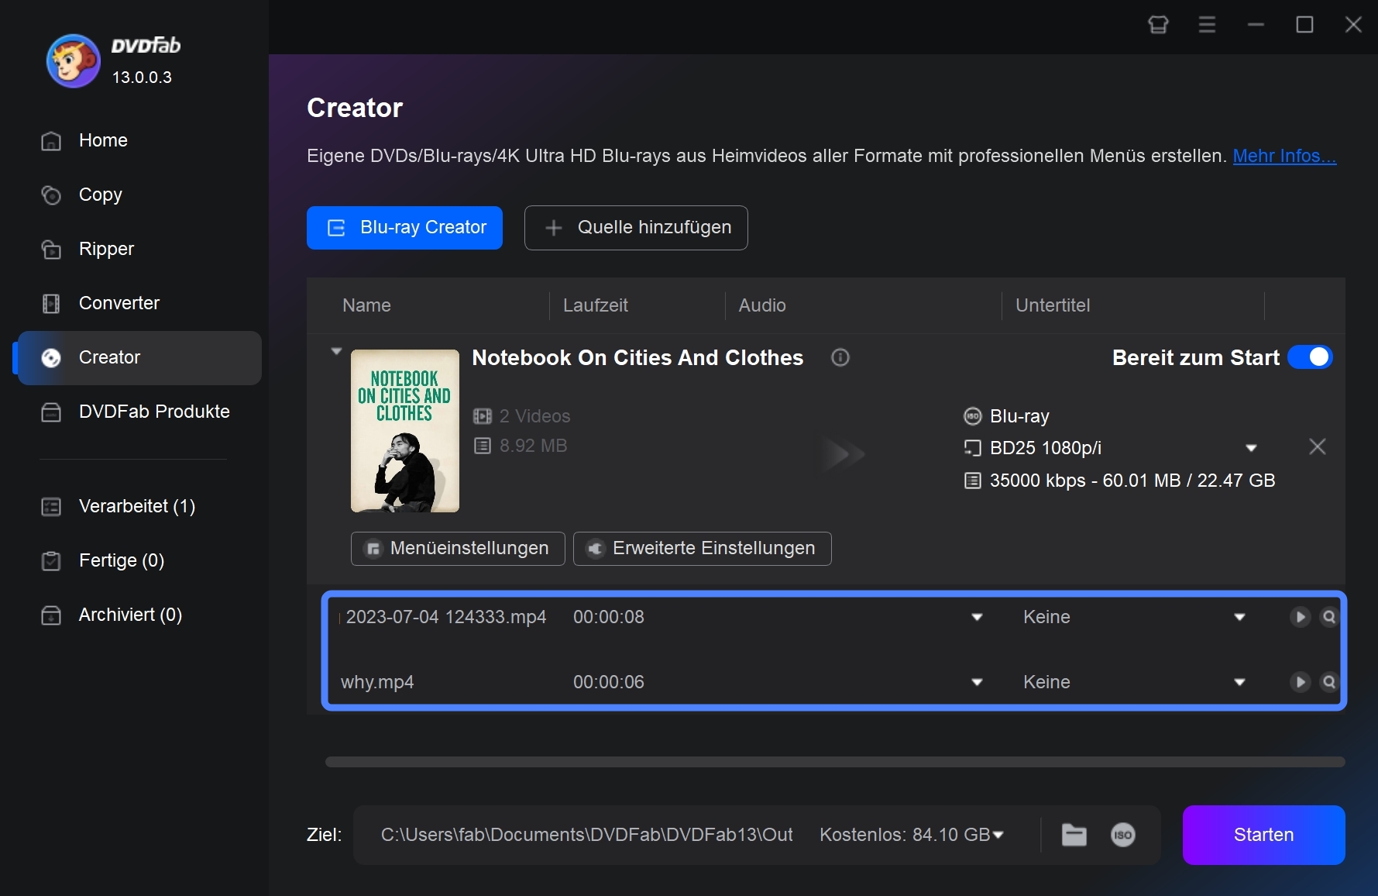Click the 00:00:08 duration value
1378x896 pixels.
609,617
